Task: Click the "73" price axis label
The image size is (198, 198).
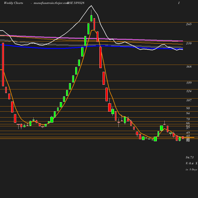Action: tap(188, 119)
